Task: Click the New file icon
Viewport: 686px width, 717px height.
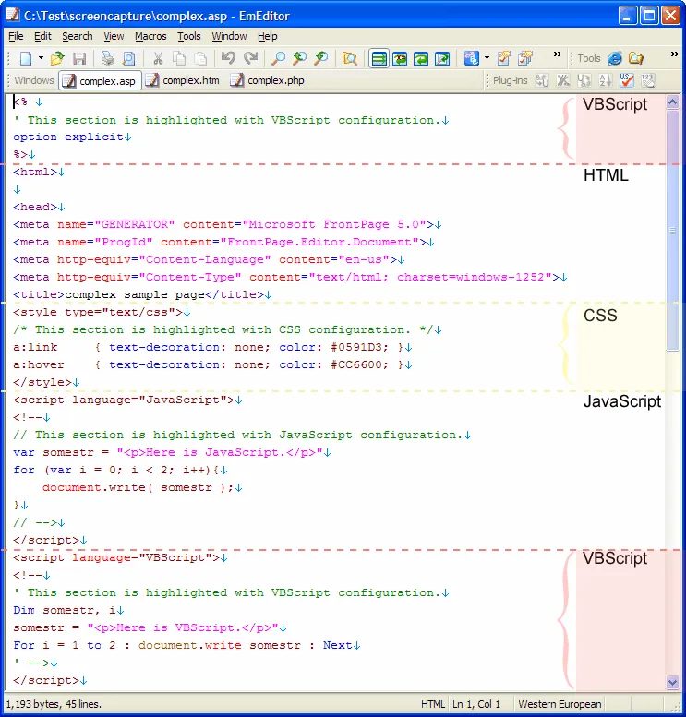Action: [x=26, y=58]
